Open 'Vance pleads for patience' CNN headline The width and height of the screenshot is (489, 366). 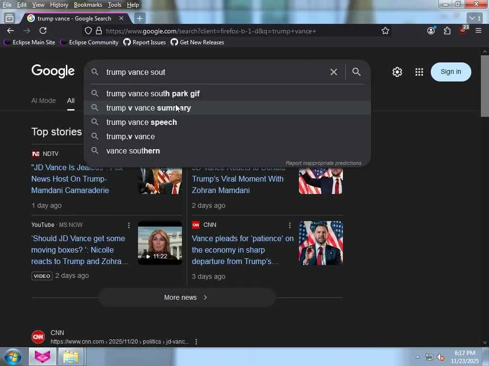click(x=243, y=250)
